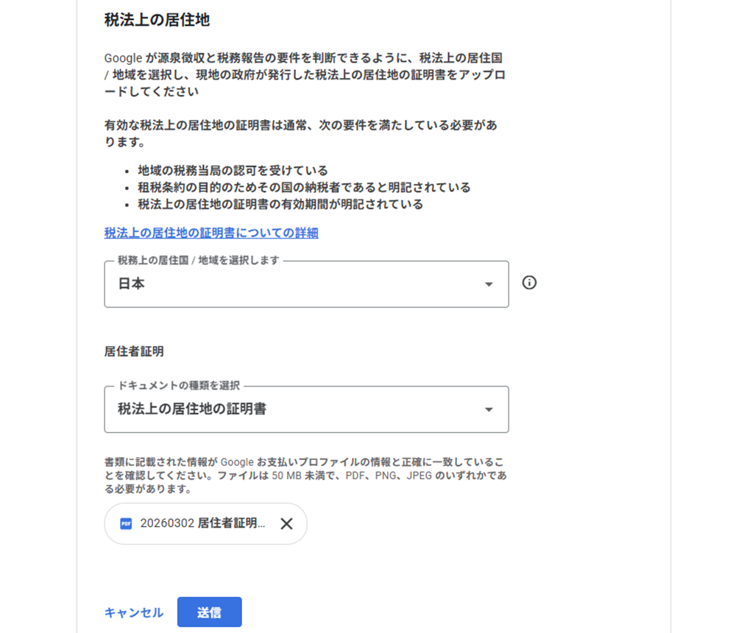This screenshot has width=736, height=633.
Task: Click bullet about 租税条約 taxpayer requirement
Action: pyautogui.click(x=304, y=188)
